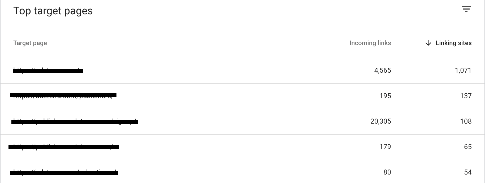Screen dimensions: 485x183
Task: Click the Linking sites column header
Action: coord(453,43)
